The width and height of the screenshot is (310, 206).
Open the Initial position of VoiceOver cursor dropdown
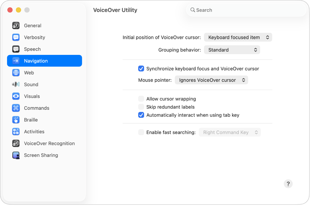click(x=238, y=37)
